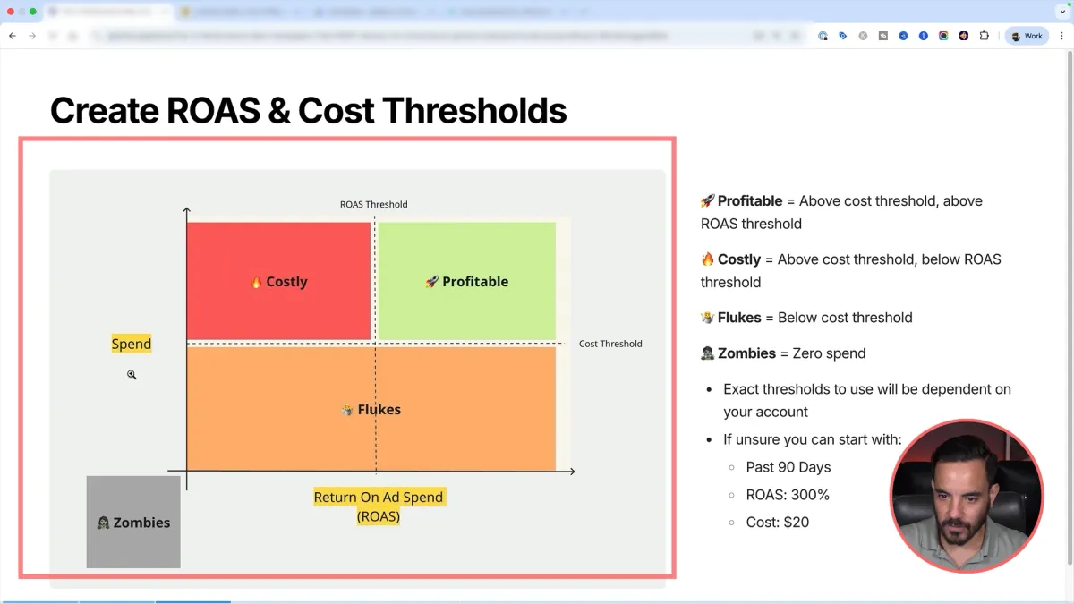Click 'Zombies = Zero spend' line
Viewport: 1074px width, 604px height.
pos(783,353)
